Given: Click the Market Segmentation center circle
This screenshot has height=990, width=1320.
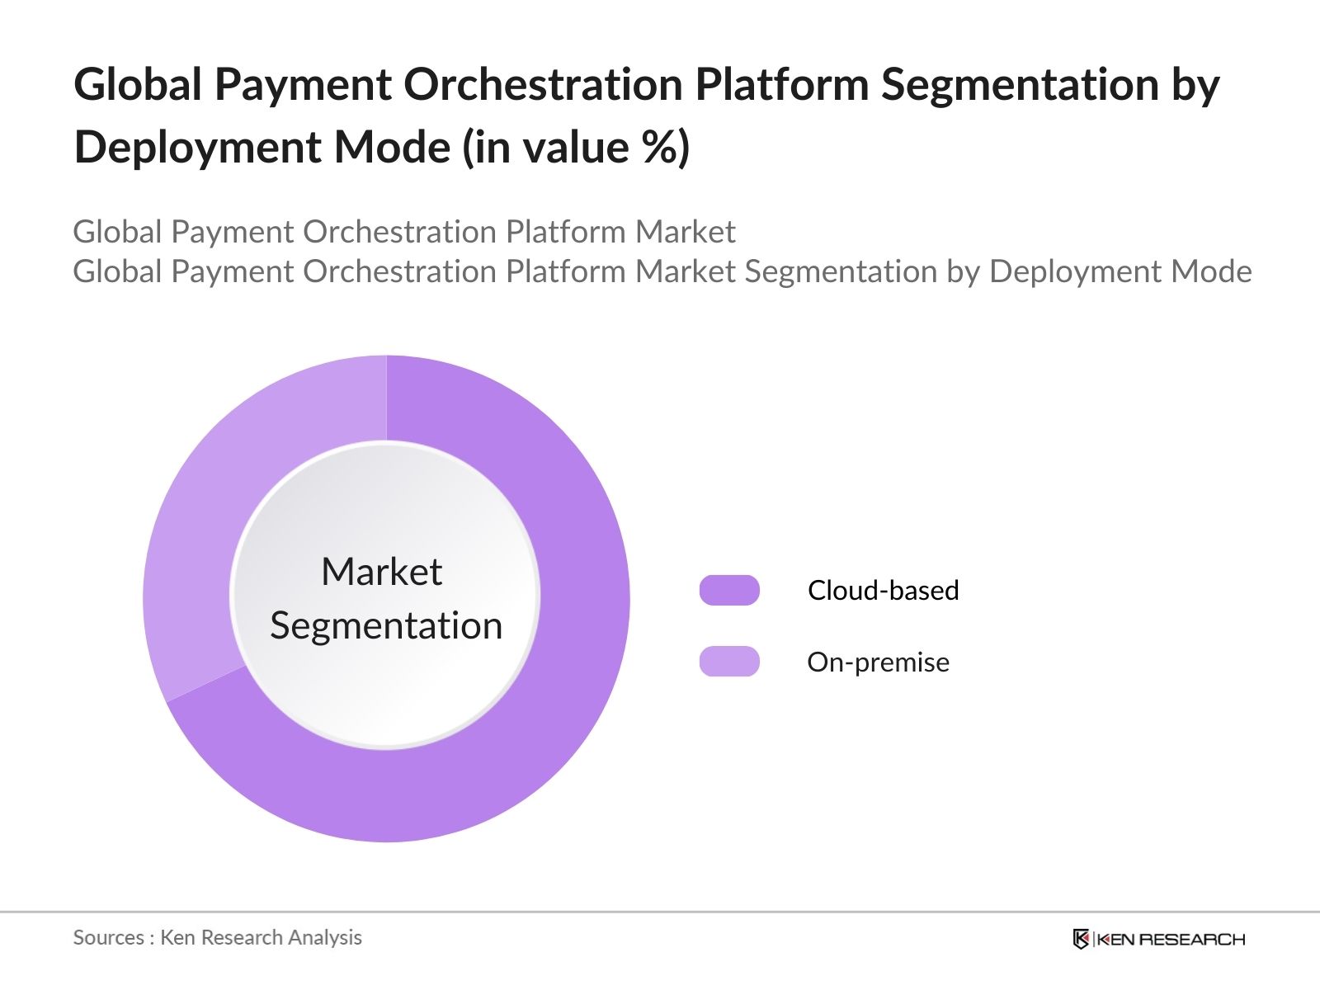Looking at the screenshot, I should click(386, 598).
